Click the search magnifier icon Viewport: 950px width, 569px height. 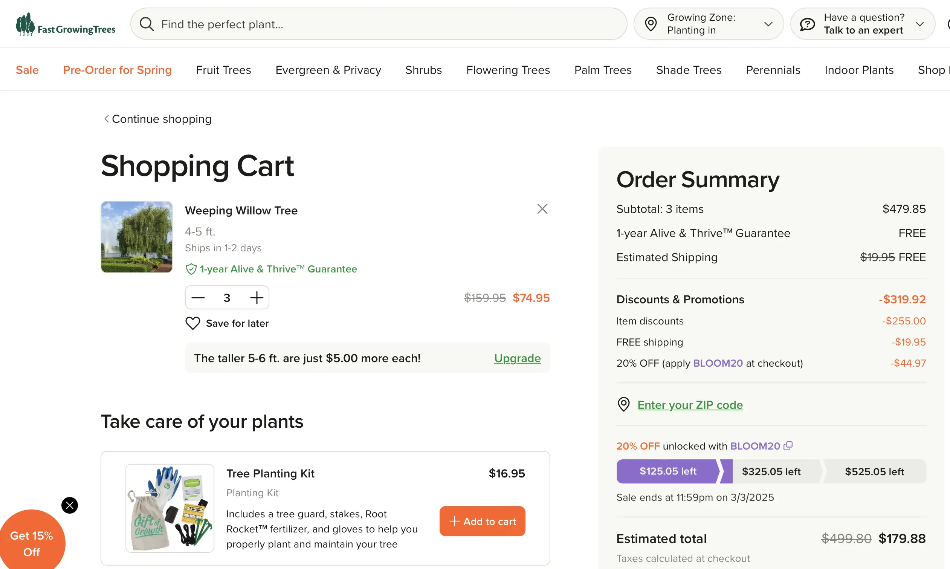click(x=147, y=24)
